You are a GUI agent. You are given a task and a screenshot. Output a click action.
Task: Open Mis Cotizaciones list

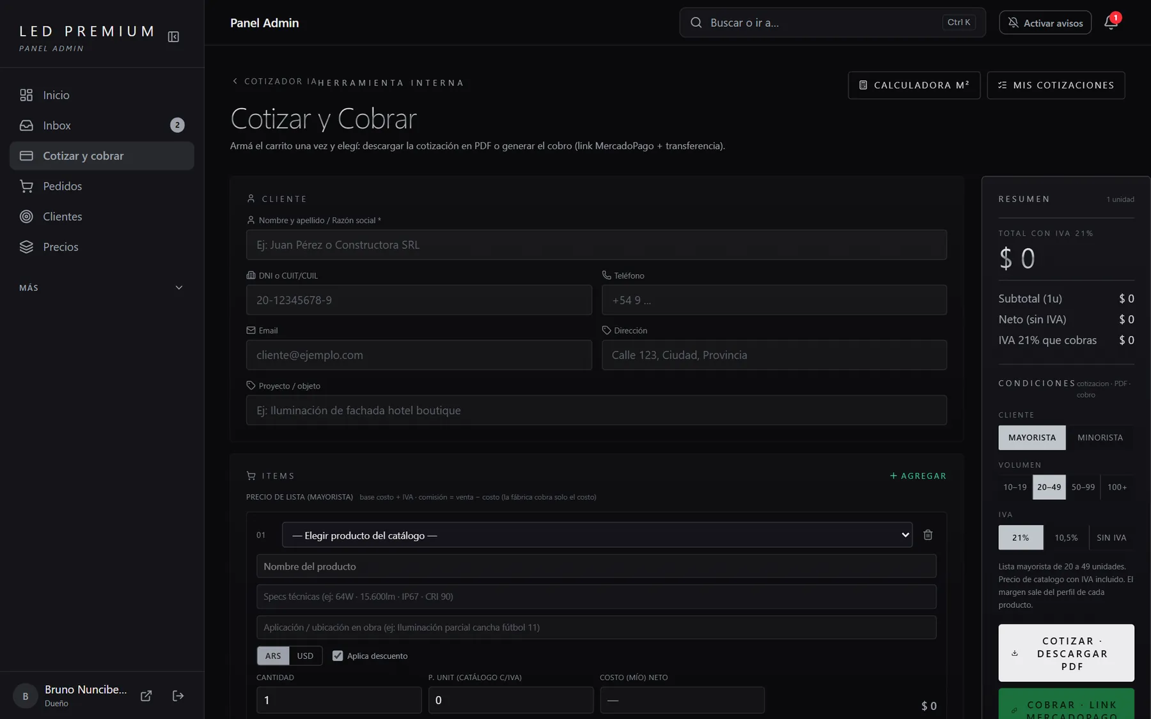[1056, 85]
